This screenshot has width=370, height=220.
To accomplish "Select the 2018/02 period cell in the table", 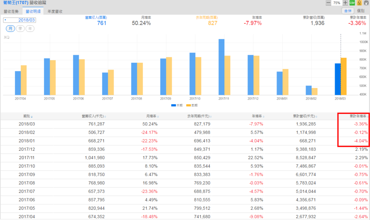I will (x=27, y=133).
